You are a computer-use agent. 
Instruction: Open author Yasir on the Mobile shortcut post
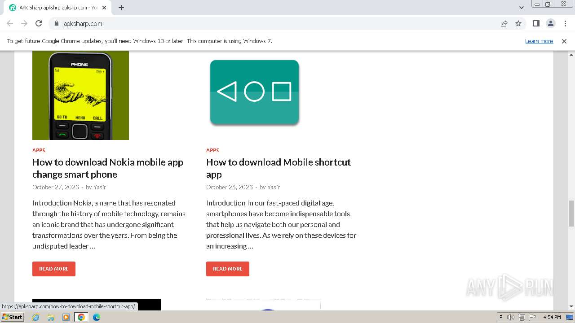coord(274,187)
